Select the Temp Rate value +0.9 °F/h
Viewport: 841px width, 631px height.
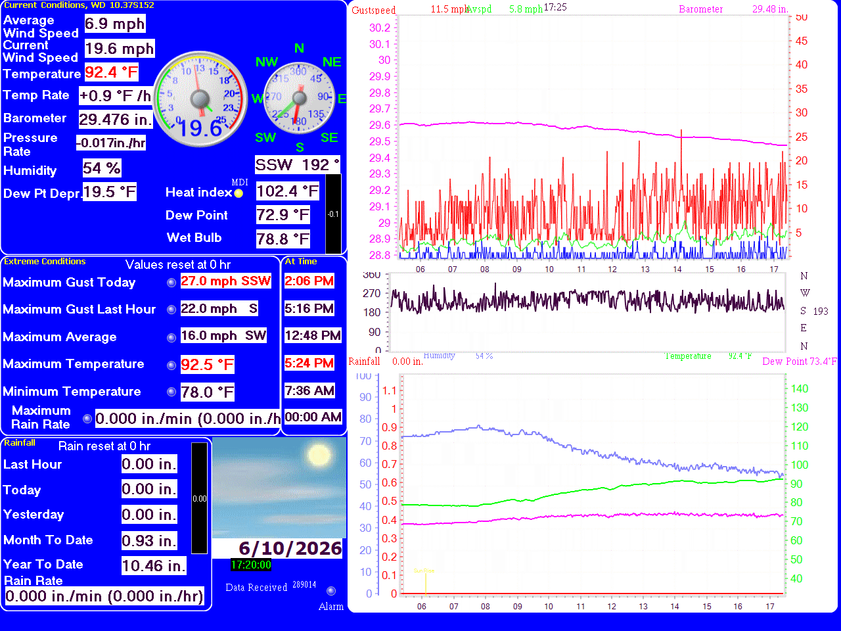pos(116,96)
